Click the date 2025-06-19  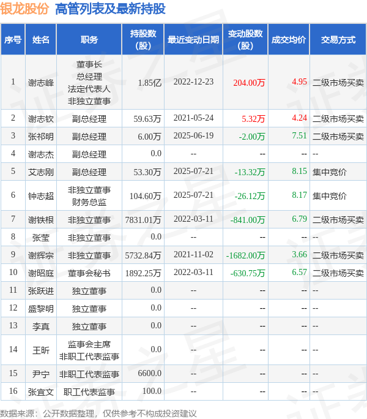(x=193, y=136)
